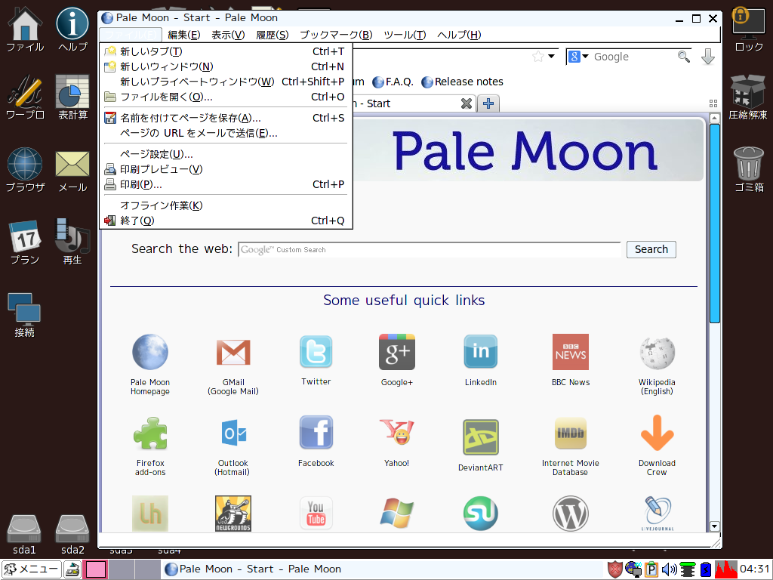This screenshot has height=580, width=773.
Task: Click the search magnifier icon in the Google box
Action: (x=684, y=57)
